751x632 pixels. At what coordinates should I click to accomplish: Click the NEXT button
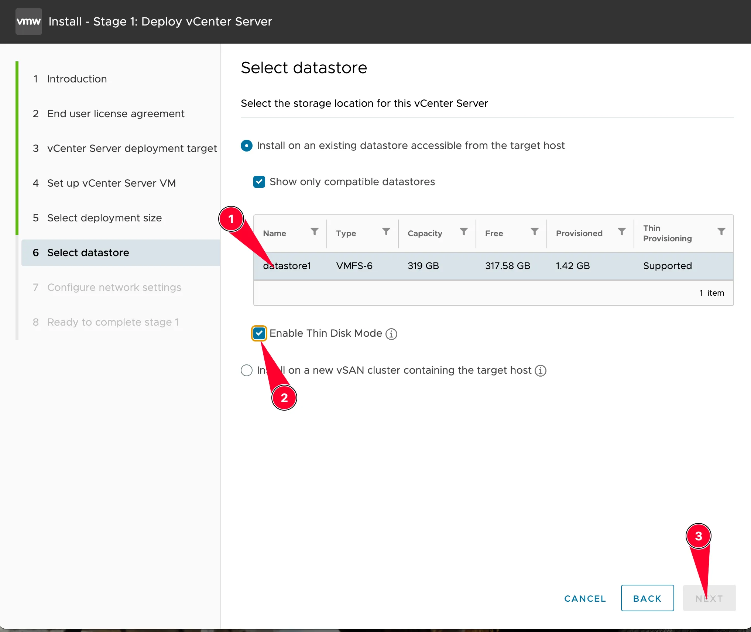point(709,598)
